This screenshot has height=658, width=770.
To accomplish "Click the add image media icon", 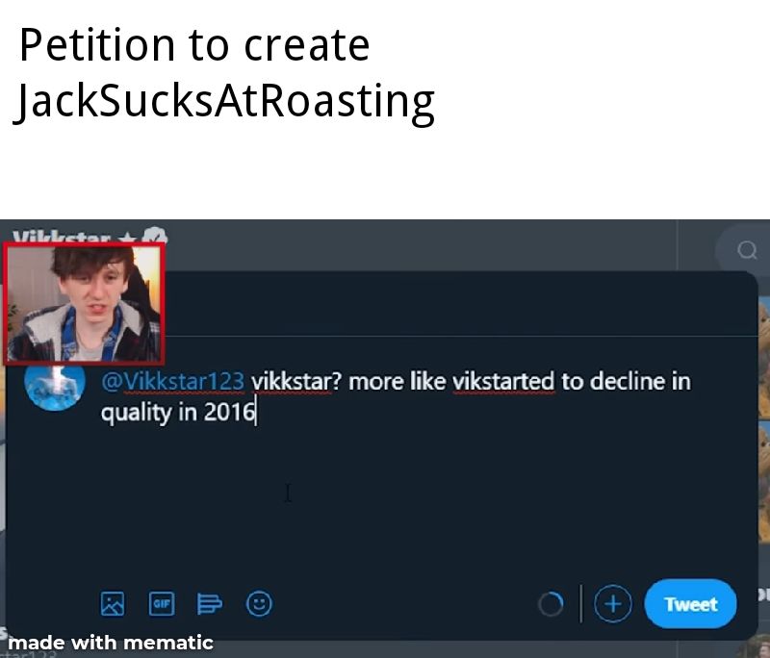I will [x=113, y=603].
